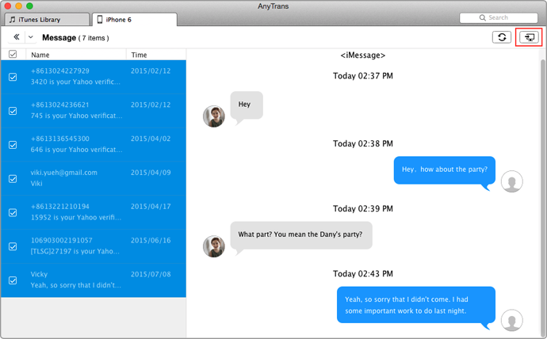Switch to the iTunes Library tab
This screenshot has width=547, height=339.
(47, 20)
